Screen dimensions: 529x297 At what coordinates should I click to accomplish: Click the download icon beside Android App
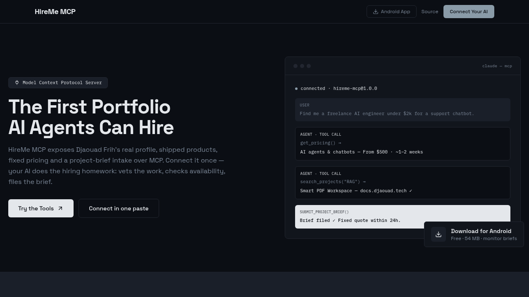pyautogui.click(x=376, y=12)
